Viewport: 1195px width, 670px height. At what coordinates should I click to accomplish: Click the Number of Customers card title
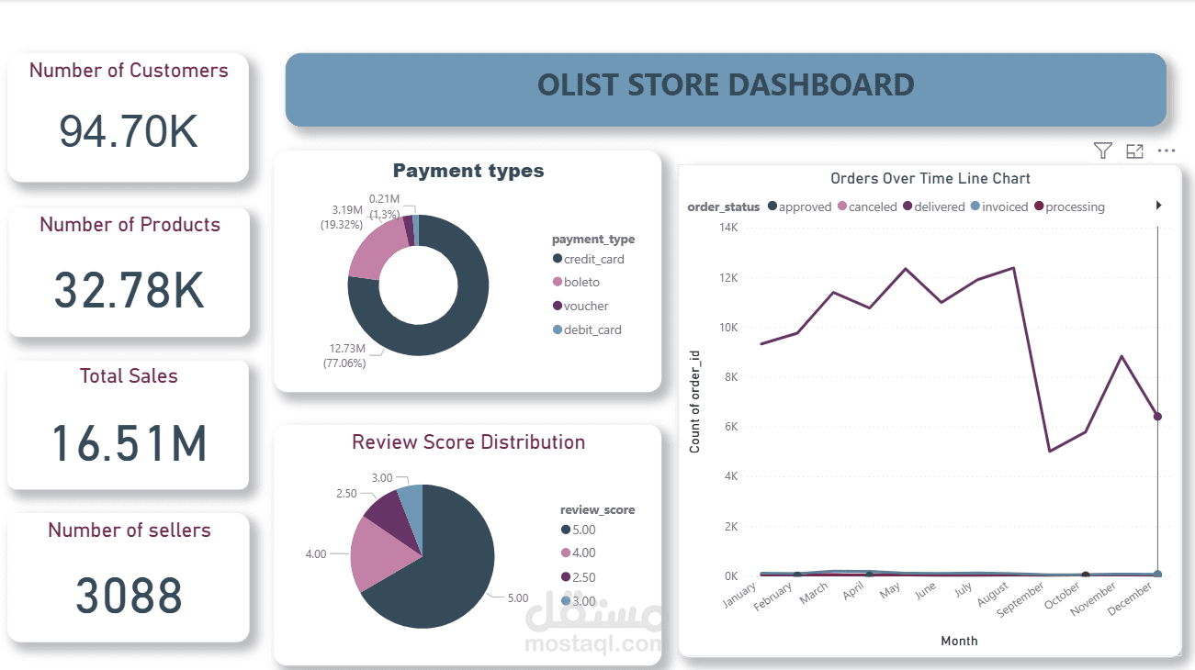129,71
